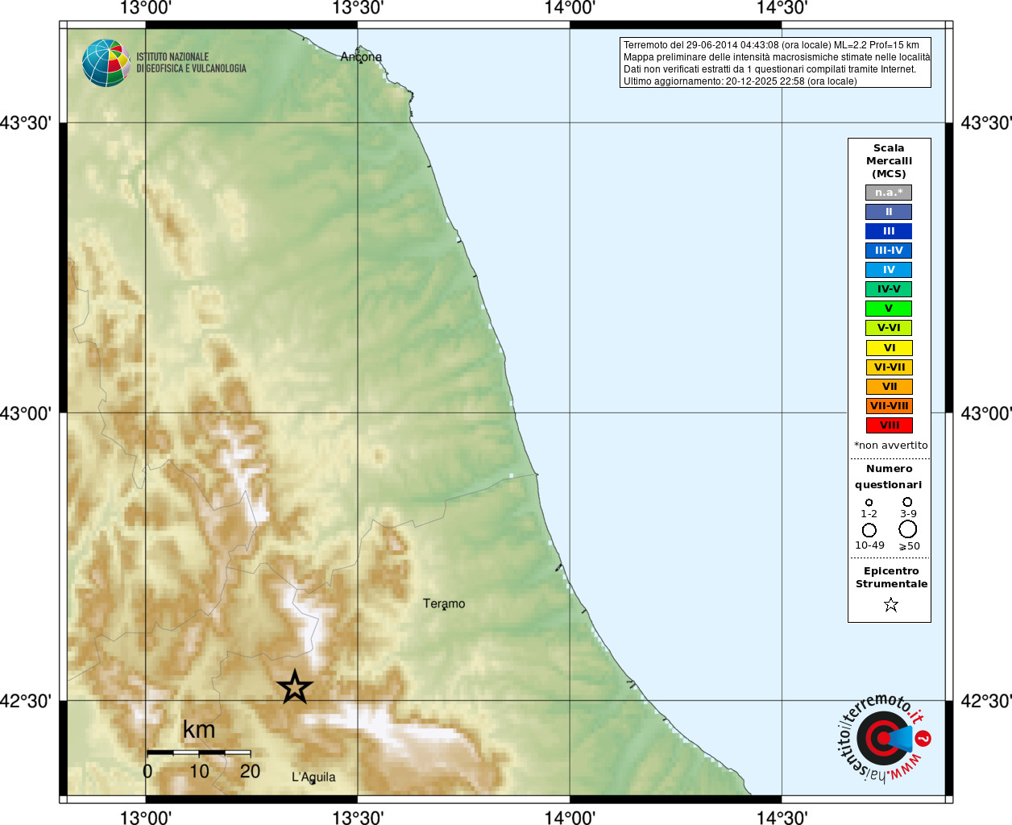Click the top 14°00' longitude label
The width and height of the screenshot is (1012, 825).
tap(570, 8)
